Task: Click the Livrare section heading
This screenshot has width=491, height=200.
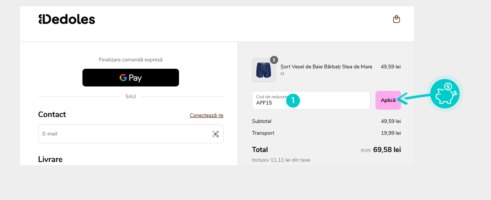Action: [50, 159]
